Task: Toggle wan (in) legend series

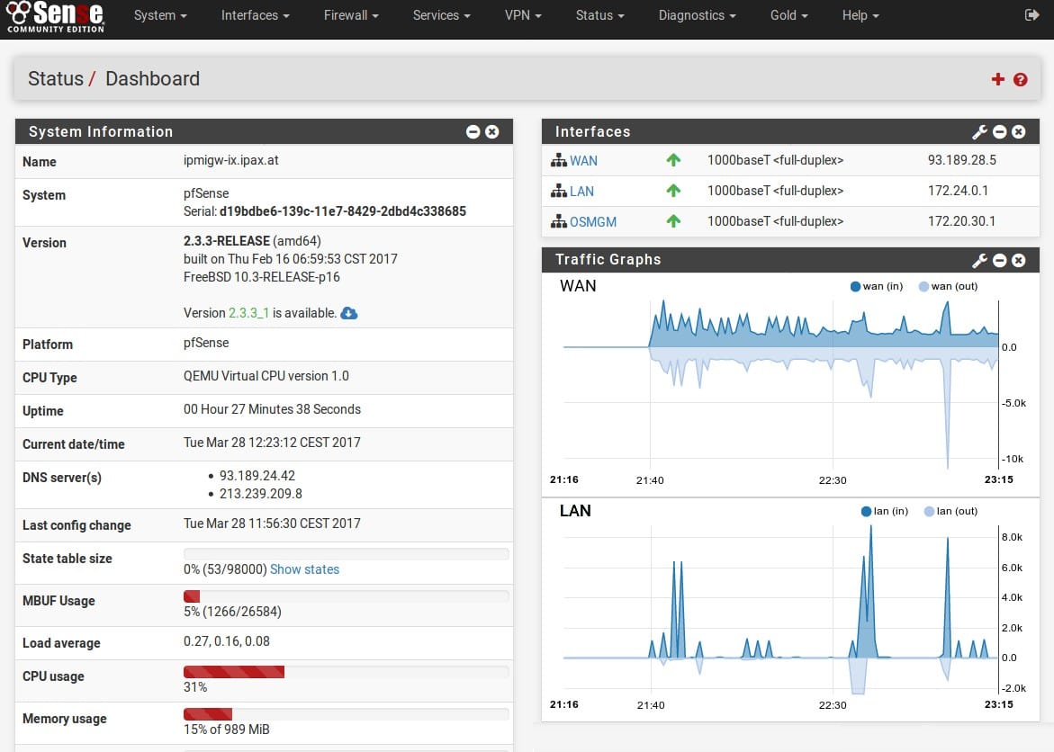Action: pos(876,286)
